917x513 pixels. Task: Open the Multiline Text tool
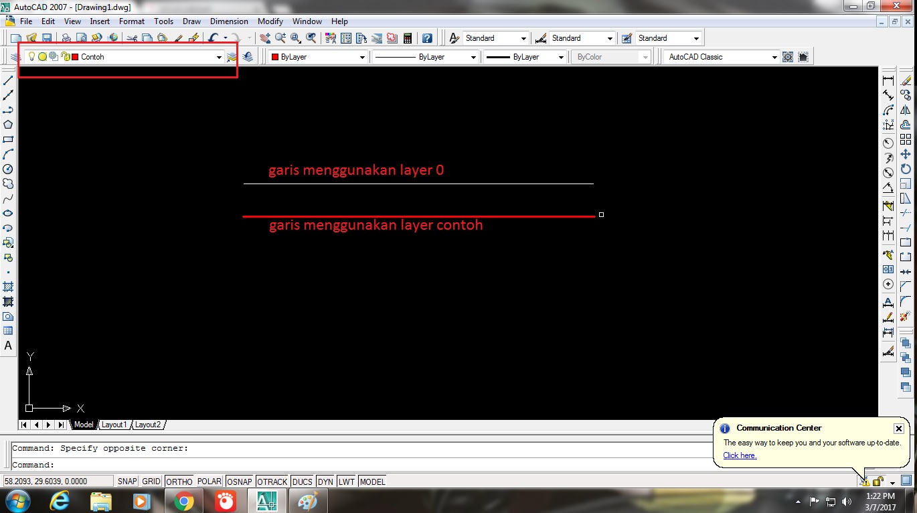coord(8,346)
